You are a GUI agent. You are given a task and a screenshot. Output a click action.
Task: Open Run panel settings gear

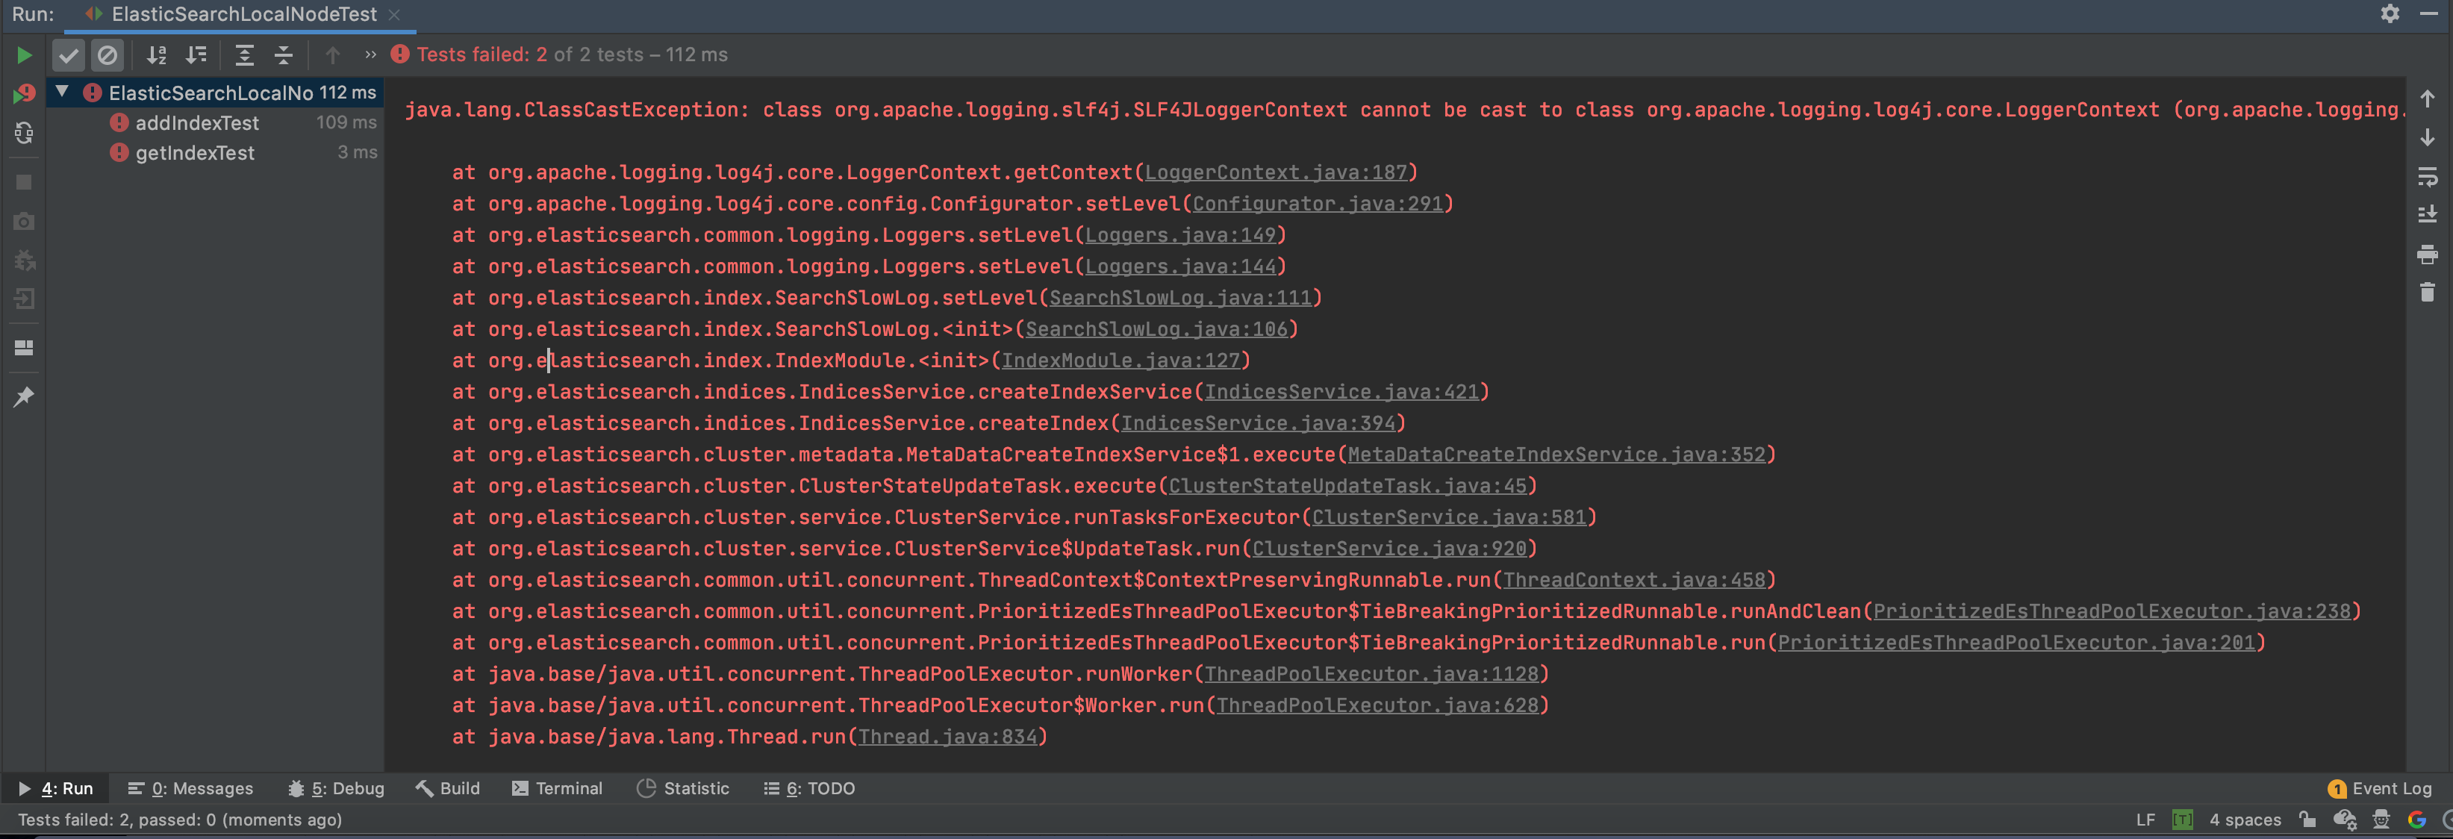click(x=2390, y=13)
